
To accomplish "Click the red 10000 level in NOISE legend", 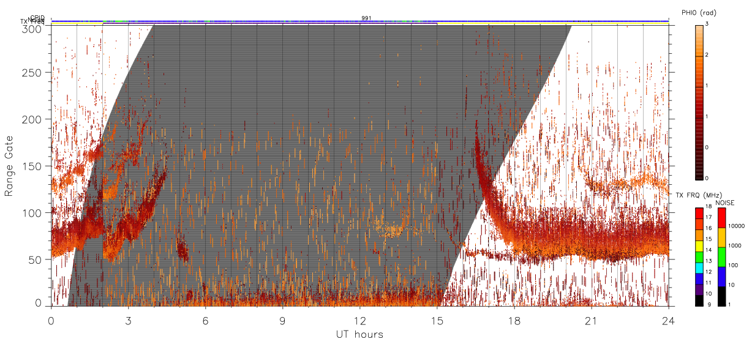I will click(721, 217).
